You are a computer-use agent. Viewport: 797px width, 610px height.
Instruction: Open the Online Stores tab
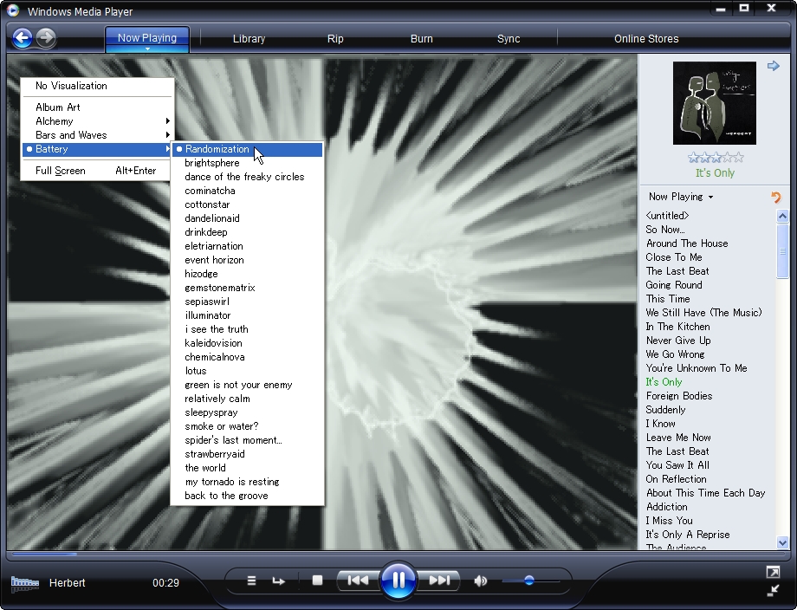646,39
